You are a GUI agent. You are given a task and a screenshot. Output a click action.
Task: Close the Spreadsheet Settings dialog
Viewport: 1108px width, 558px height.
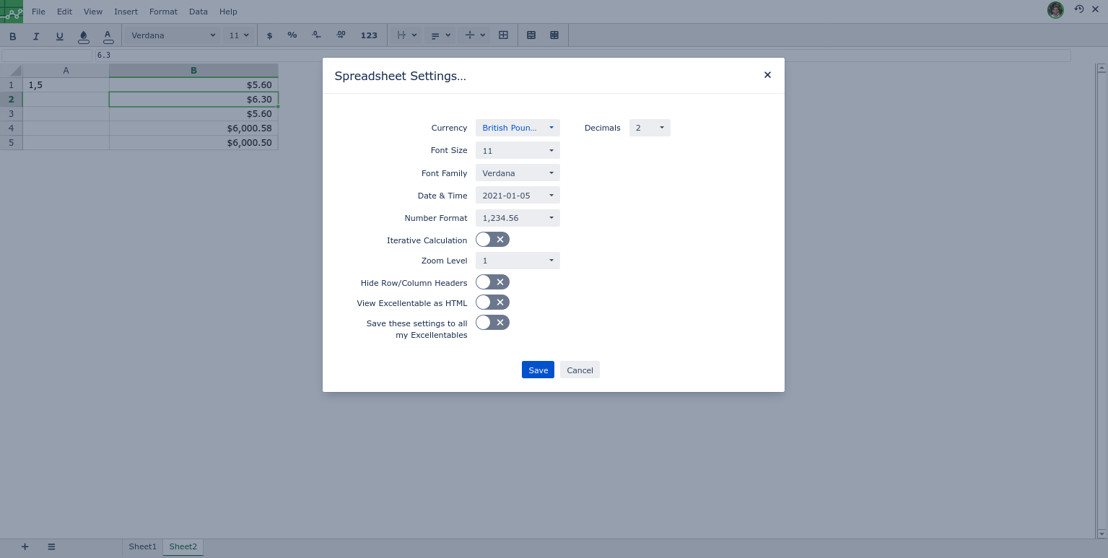(x=767, y=75)
